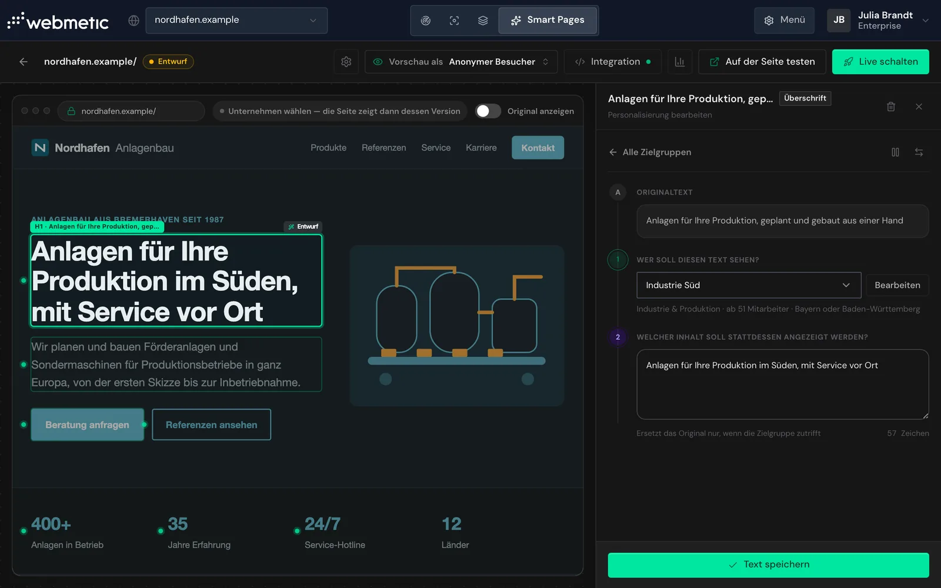The image size is (941, 588).
Task: Open the layers stack icon in top toolbar
Action: tap(483, 21)
